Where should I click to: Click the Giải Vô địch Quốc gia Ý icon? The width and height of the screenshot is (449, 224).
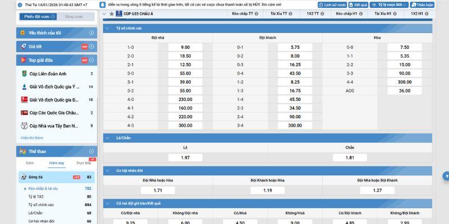coord(24,87)
